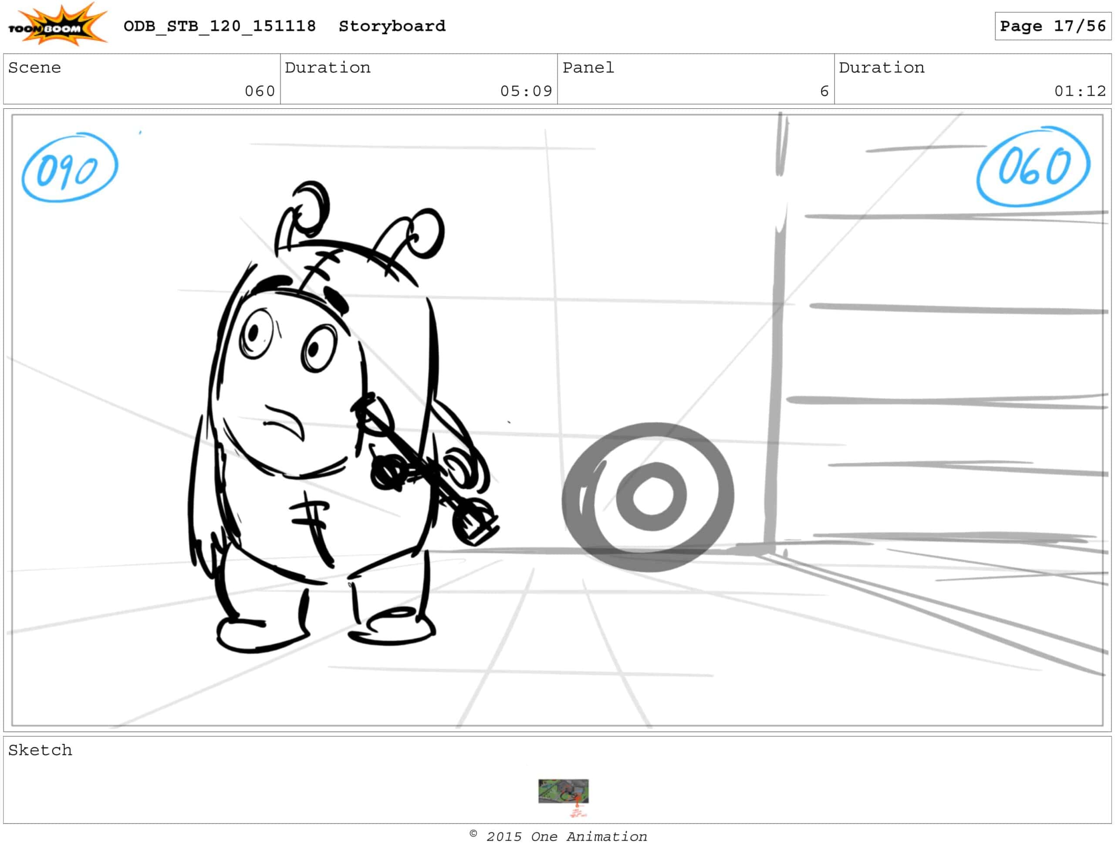Click the Page 17/56 indicator
Screen dimensions: 1115x847
1052,26
